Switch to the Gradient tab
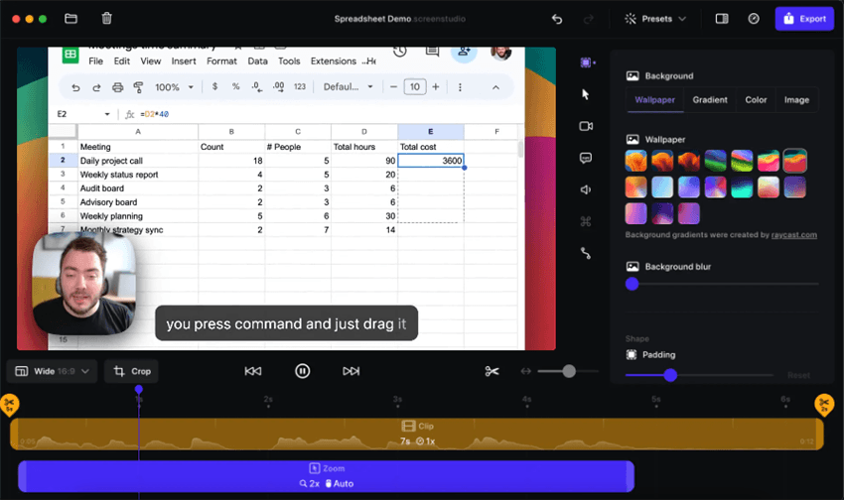The height and width of the screenshot is (500, 844). [x=710, y=100]
